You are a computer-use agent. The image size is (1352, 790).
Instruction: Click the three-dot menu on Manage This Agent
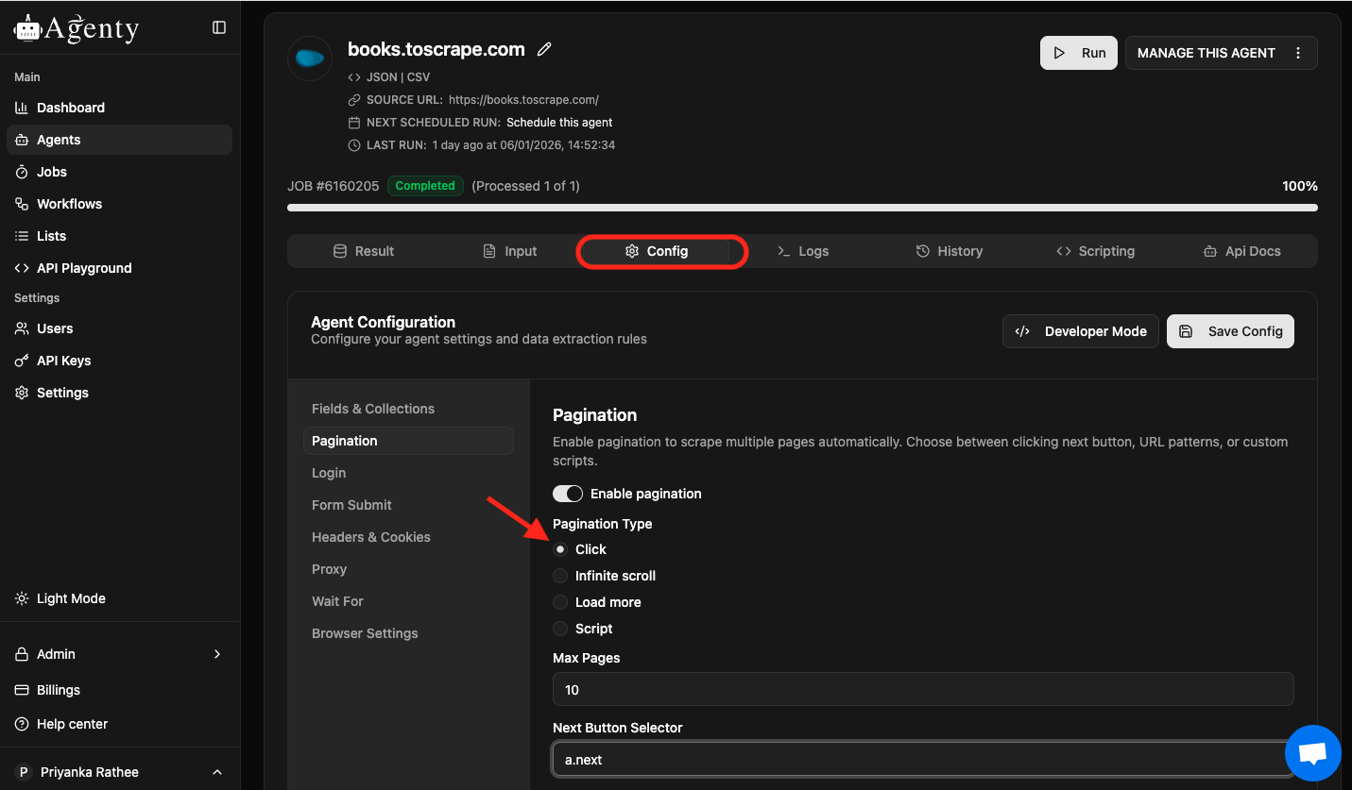[1298, 53]
